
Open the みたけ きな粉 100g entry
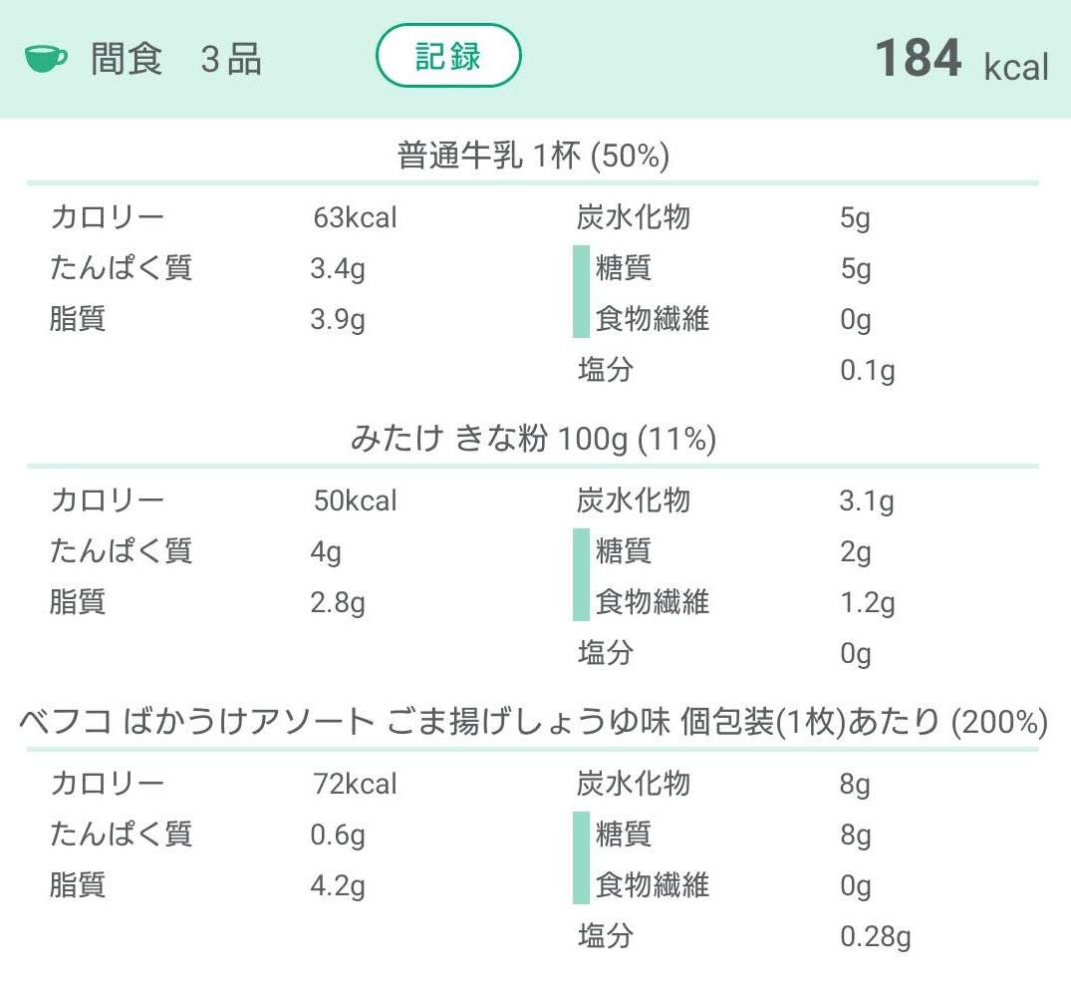pos(533,438)
